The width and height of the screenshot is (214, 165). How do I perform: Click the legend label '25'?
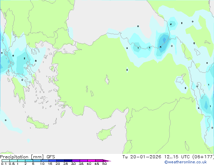(x=65, y=164)
